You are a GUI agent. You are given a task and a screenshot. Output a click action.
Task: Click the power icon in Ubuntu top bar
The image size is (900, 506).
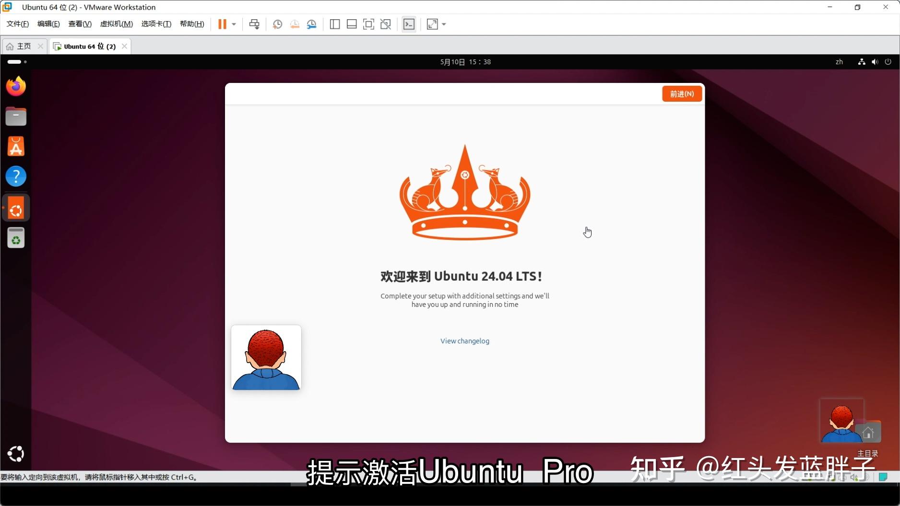click(x=888, y=61)
